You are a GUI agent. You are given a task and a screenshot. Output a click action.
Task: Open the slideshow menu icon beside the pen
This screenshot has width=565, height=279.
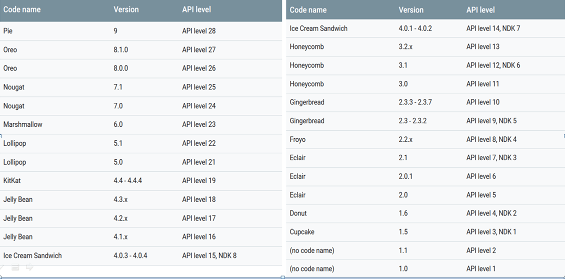(x=15, y=268)
